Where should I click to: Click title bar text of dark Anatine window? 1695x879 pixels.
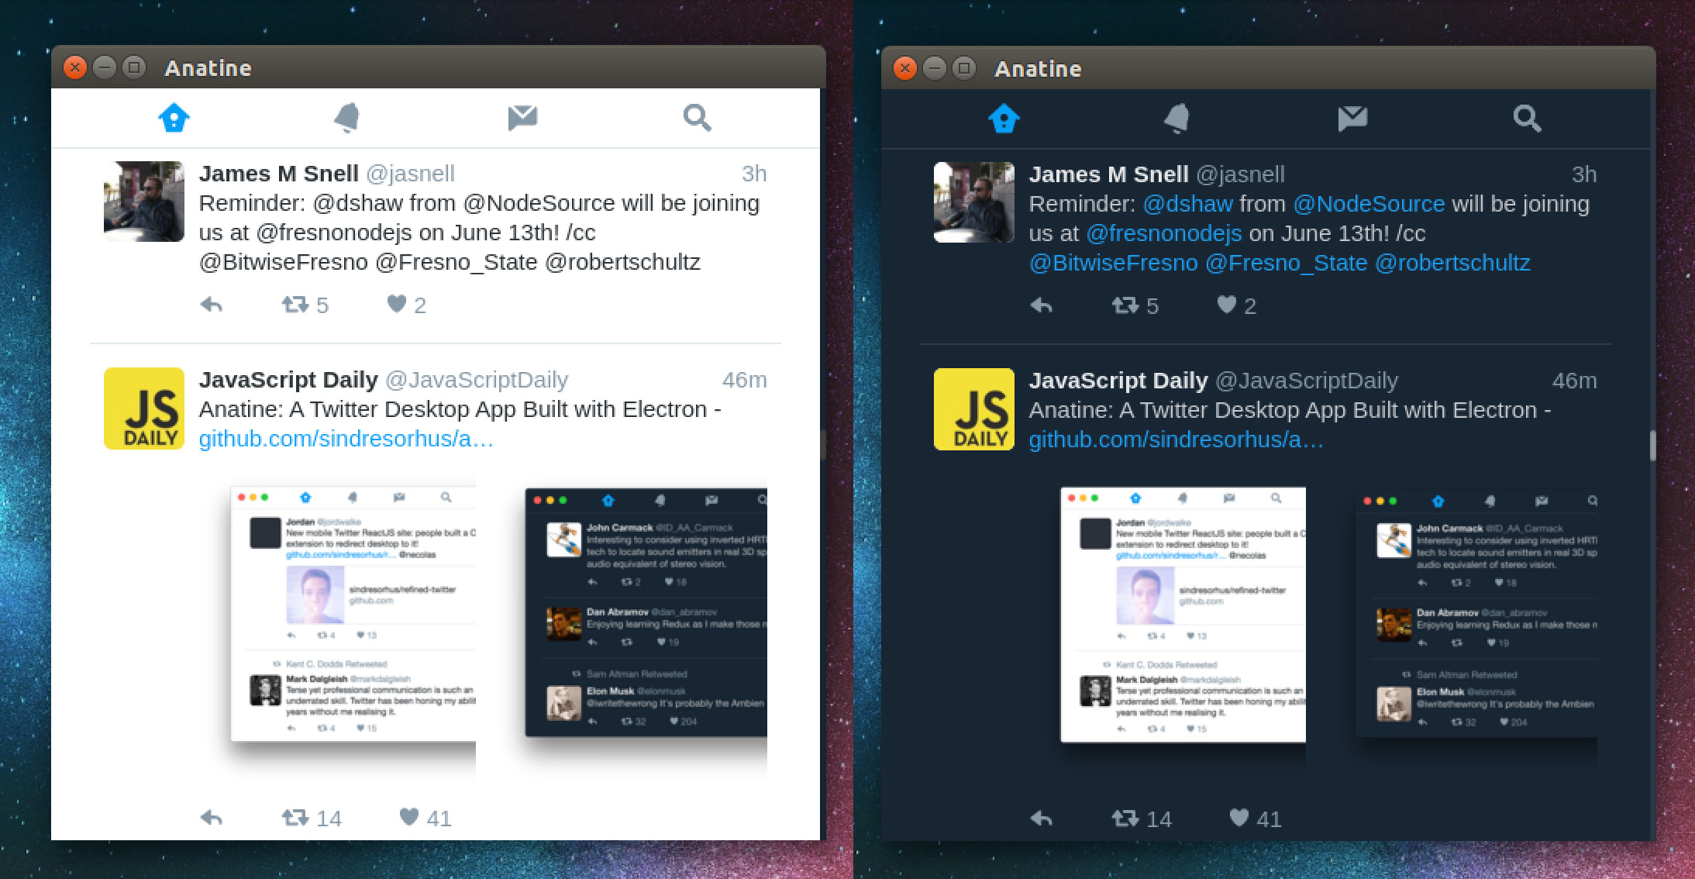1038,69
